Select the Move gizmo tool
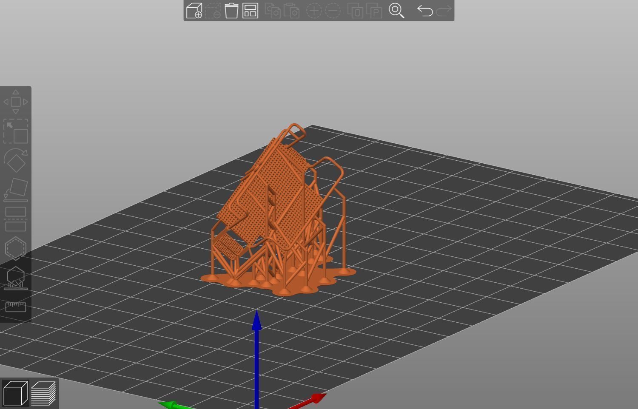Image resolution: width=638 pixels, height=409 pixels. coord(16,102)
